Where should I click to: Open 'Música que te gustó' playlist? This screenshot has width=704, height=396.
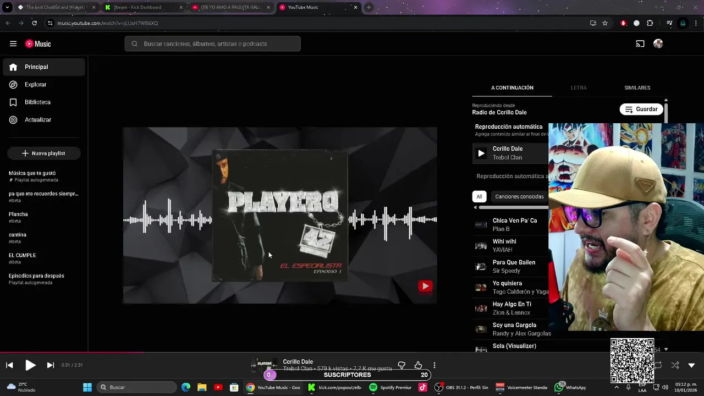point(44,176)
